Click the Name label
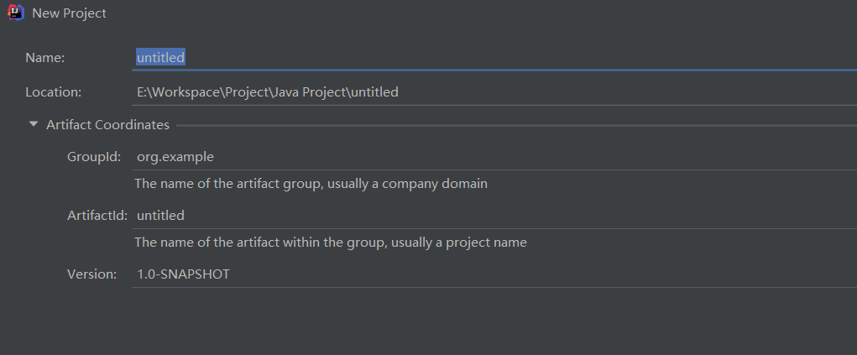Viewport: 857px width, 355px height. [x=44, y=57]
